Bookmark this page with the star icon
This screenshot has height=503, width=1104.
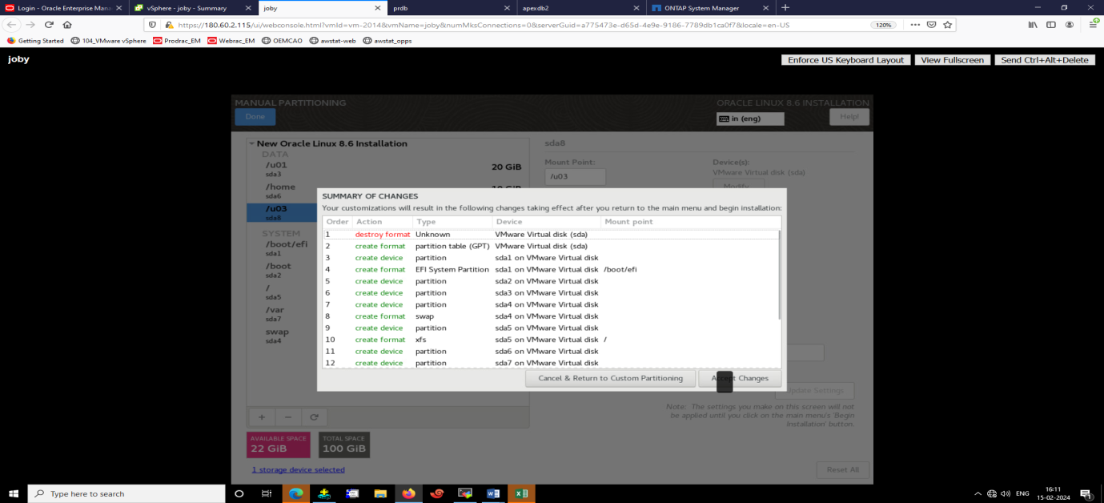pos(948,25)
